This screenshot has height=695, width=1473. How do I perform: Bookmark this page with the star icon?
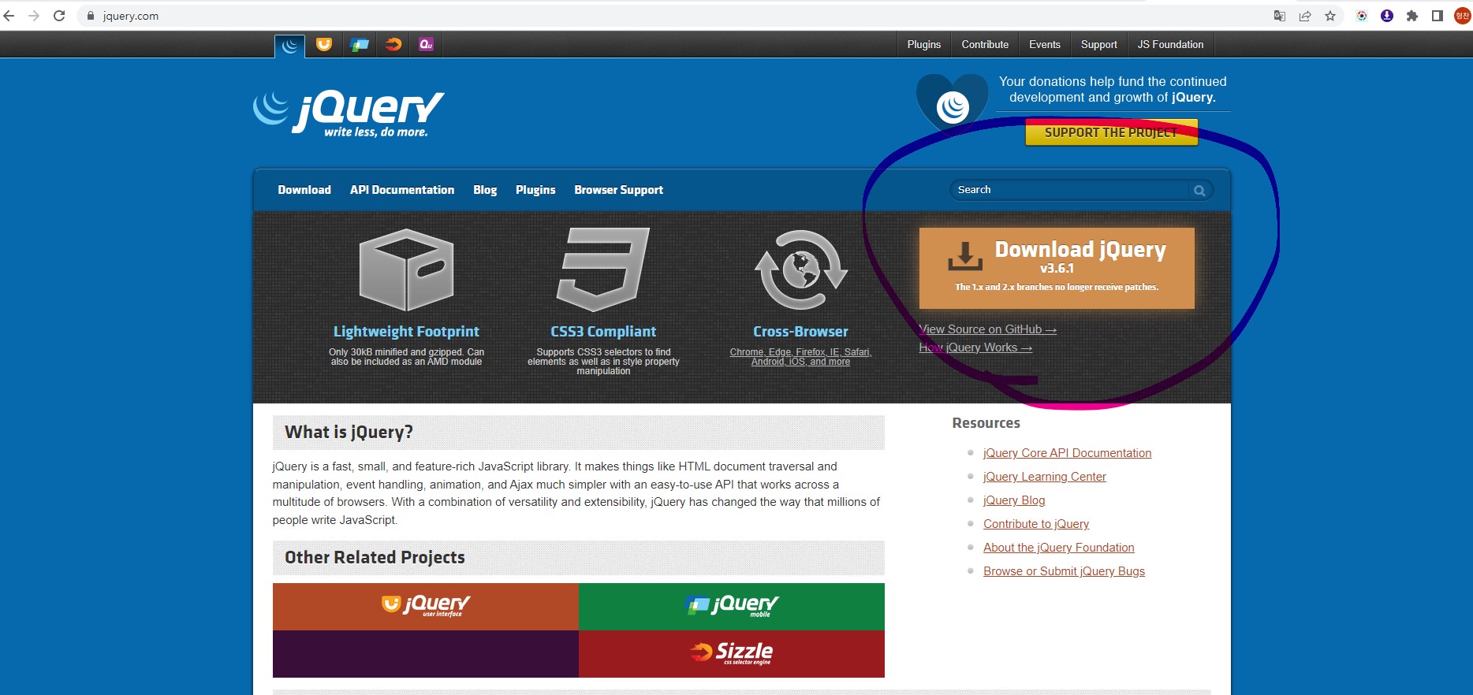point(1330,16)
